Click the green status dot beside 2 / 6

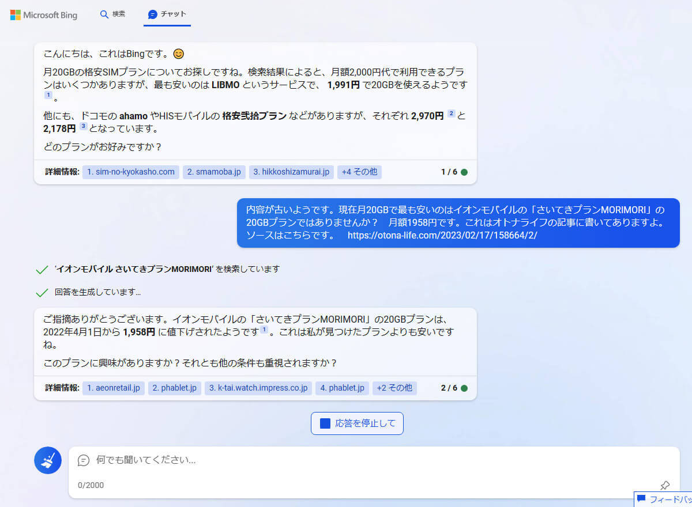click(x=464, y=388)
